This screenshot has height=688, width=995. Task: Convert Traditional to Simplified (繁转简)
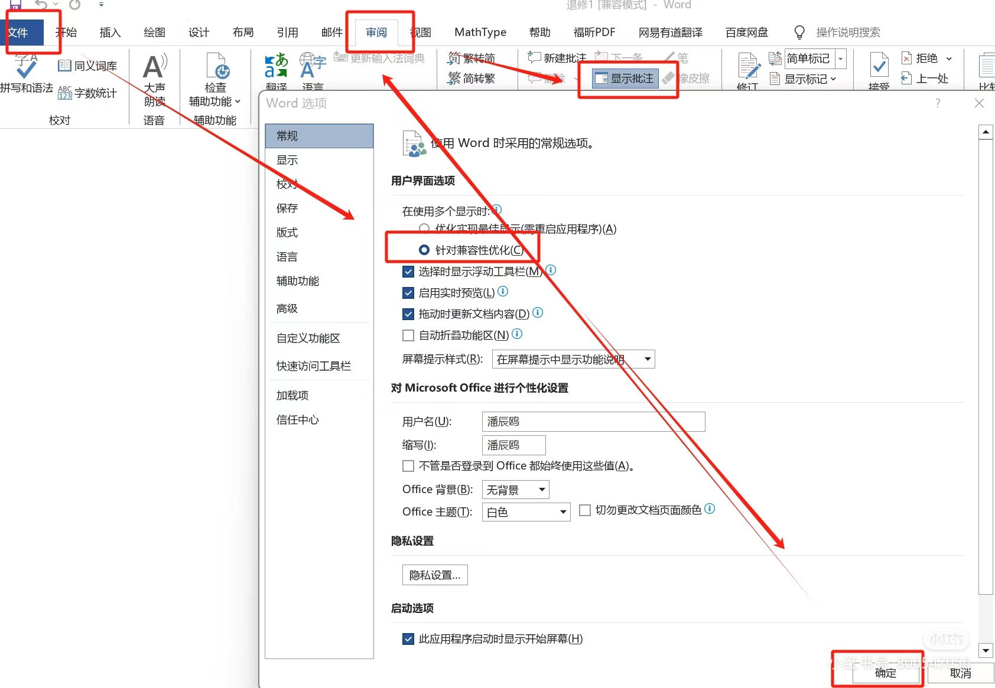point(472,58)
